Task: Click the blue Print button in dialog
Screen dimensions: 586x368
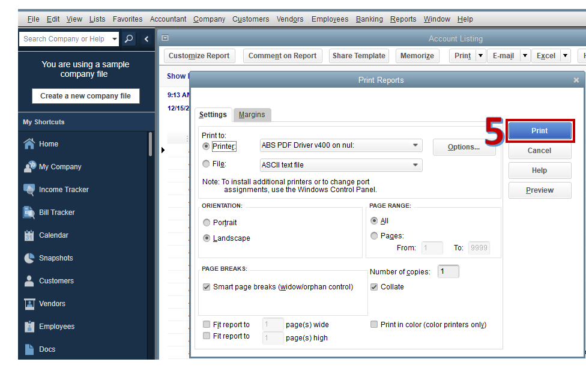Action: pyautogui.click(x=540, y=131)
